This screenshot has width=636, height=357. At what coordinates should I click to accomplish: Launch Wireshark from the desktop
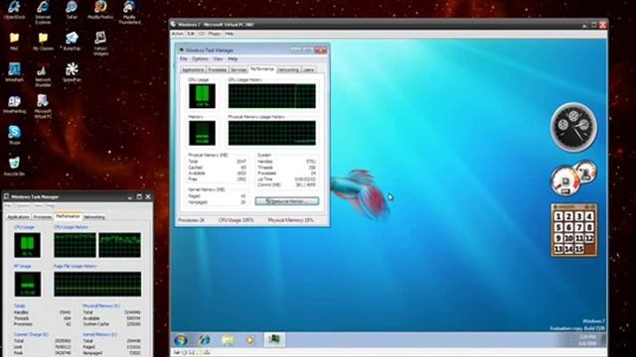14,72
